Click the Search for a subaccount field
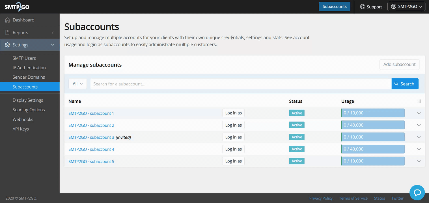The image size is (429, 203). tap(240, 84)
